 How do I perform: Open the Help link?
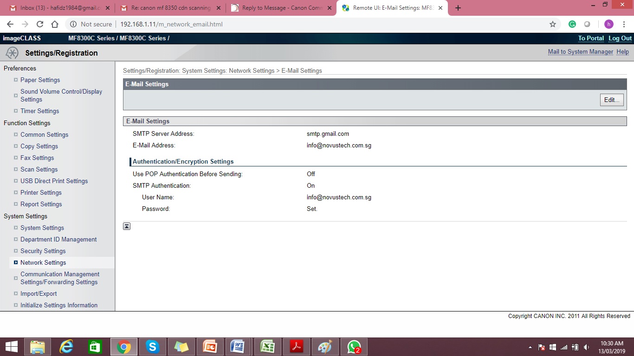coord(622,51)
